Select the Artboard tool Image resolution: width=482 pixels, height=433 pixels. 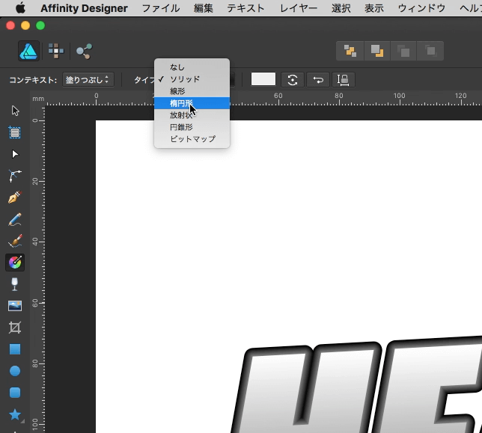coord(15,132)
